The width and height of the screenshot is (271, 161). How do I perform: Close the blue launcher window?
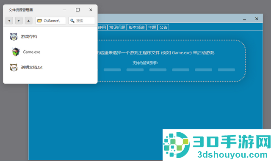257,19
